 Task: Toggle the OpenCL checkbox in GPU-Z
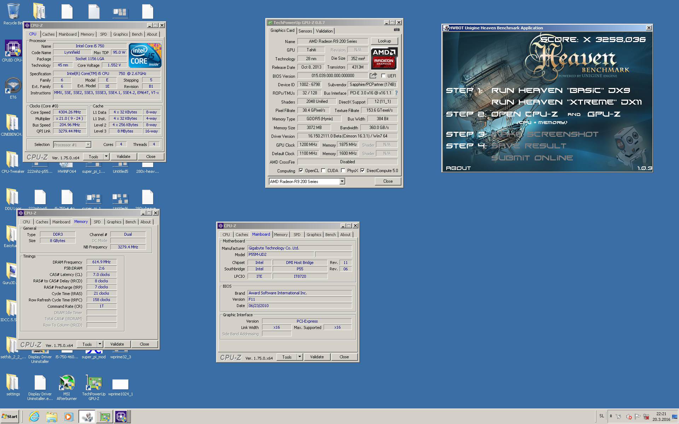point(301,171)
